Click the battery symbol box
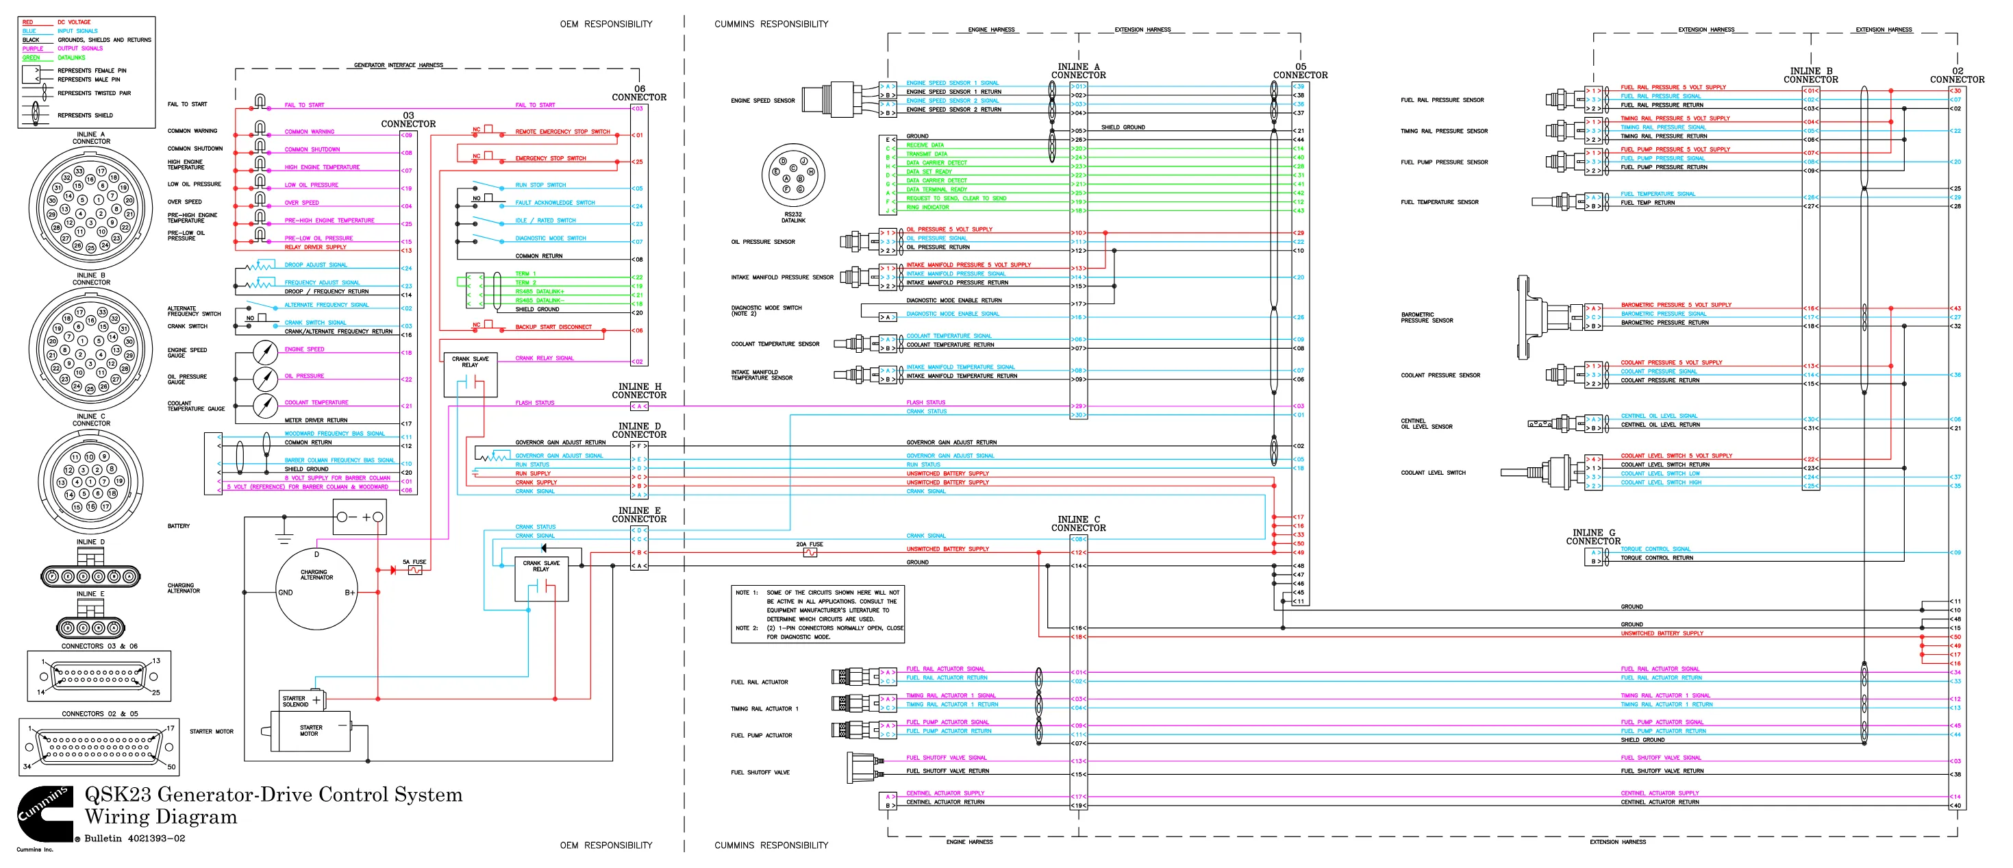The width and height of the screenshot is (2013, 868). coord(360,517)
